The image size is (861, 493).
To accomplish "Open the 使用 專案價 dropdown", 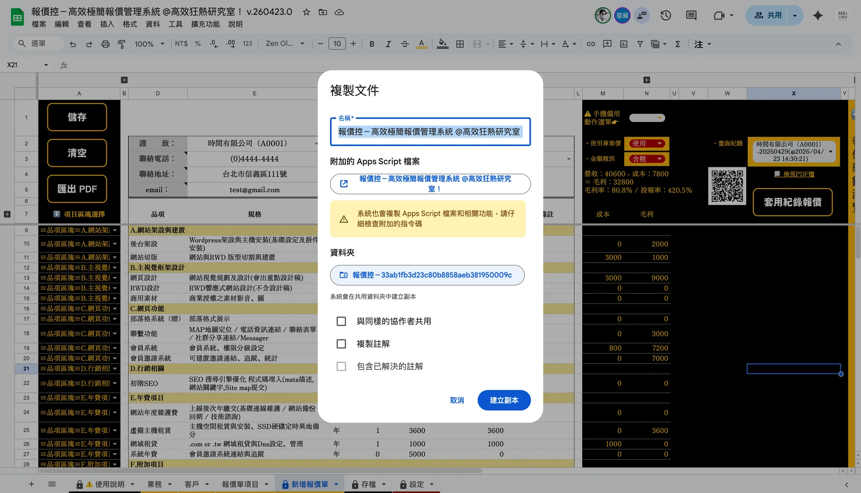I will click(x=647, y=143).
